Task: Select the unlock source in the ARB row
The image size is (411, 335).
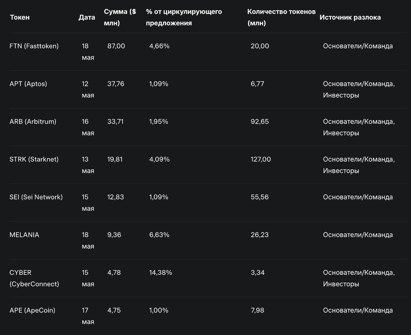Action: pyautogui.click(x=359, y=127)
